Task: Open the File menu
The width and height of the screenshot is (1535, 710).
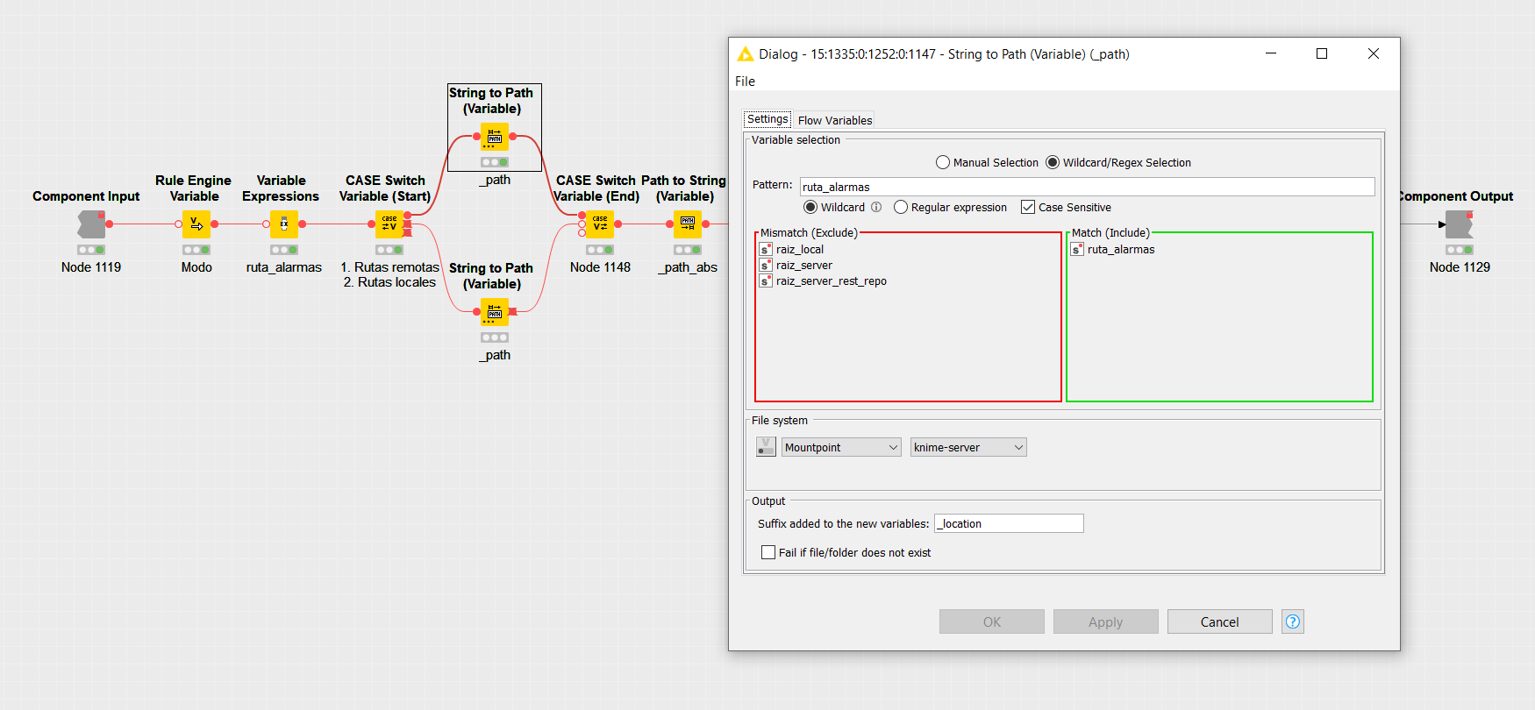Action: 745,82
